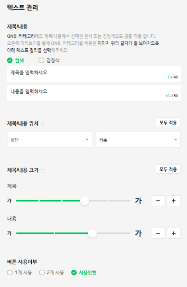Select the 검정색 text color option
This screenshot has height=287, width=187.
coord(49,60)
